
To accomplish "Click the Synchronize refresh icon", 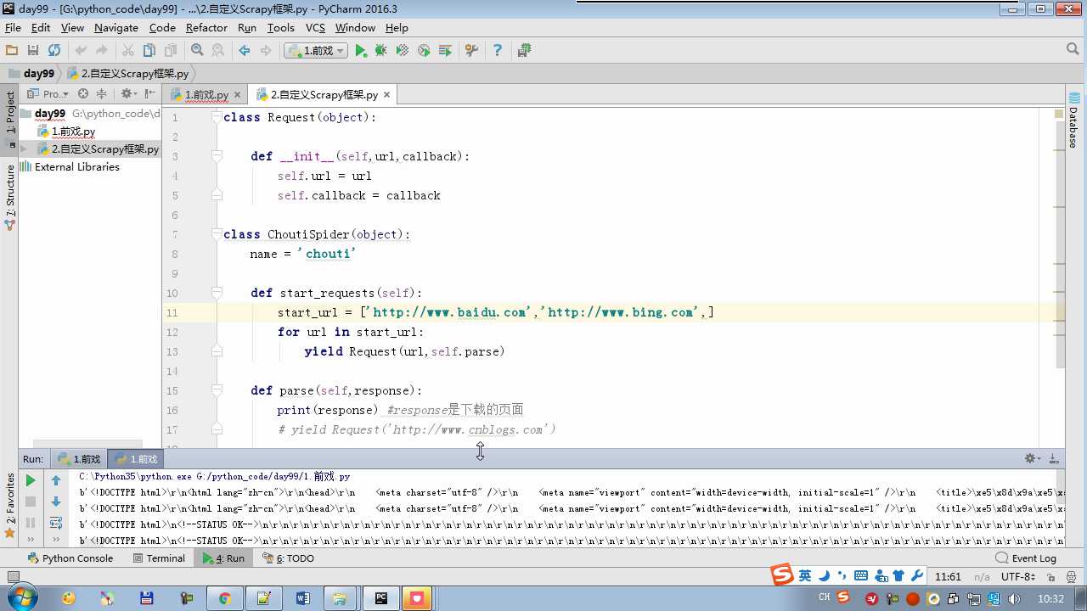I will 54,51.
